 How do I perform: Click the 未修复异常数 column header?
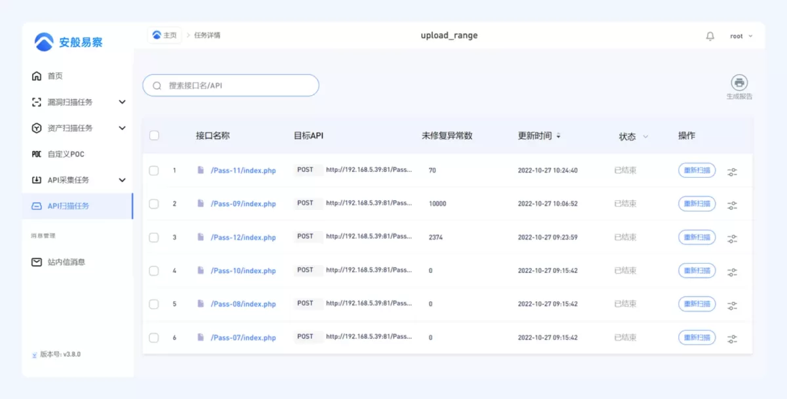(447, 136)
